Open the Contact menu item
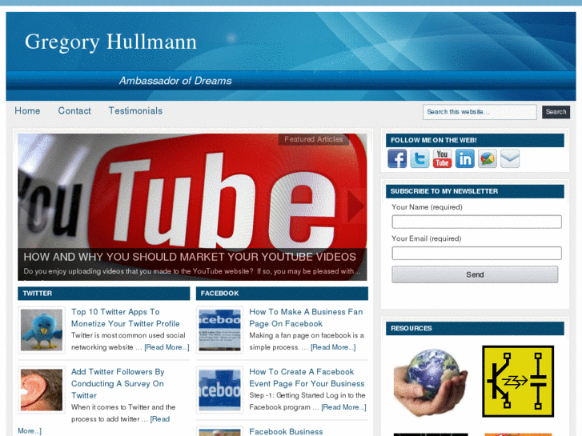The height and width of the screenshot is (436, 582). tap(74, 110)
